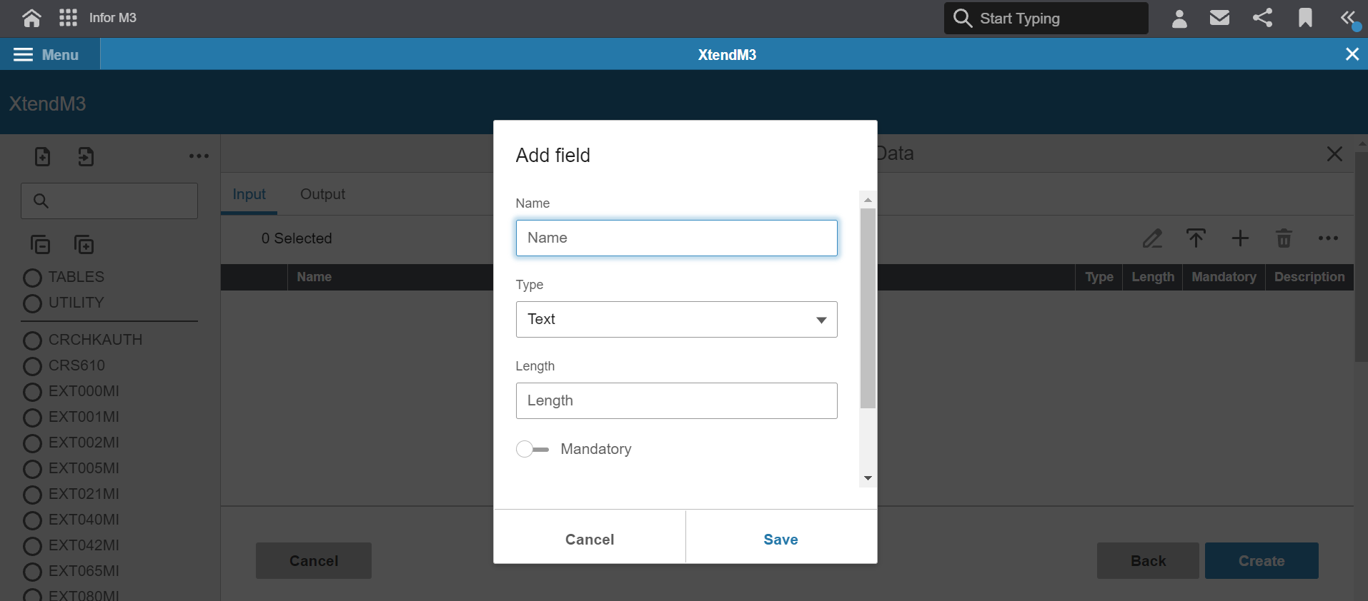The image size is (1368, 601).
Task: Click the plus add field icon
Action: [x=1241, y=238]
